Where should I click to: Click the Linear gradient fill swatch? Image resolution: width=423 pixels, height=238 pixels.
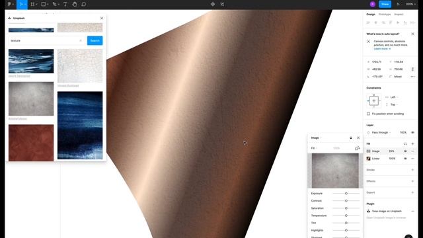pyautogui.click(x=369, y=159)
